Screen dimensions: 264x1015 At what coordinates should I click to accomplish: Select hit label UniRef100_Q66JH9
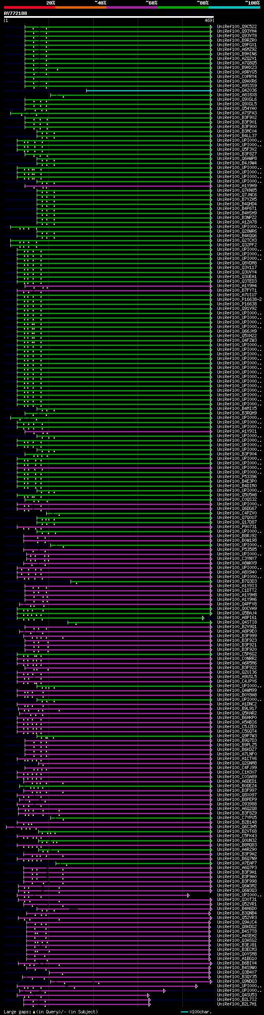click(x=237, y=331)
